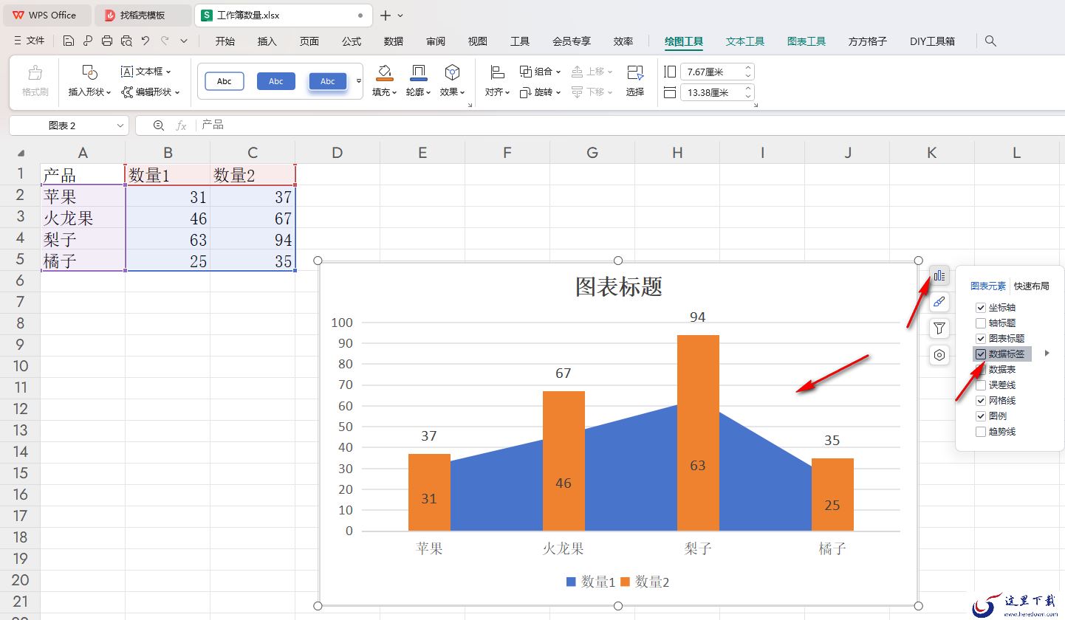Open the 公式 (Formulas) ribbon tab
Viewport: 1065px width, 620px height.
(x=352, y=41)
